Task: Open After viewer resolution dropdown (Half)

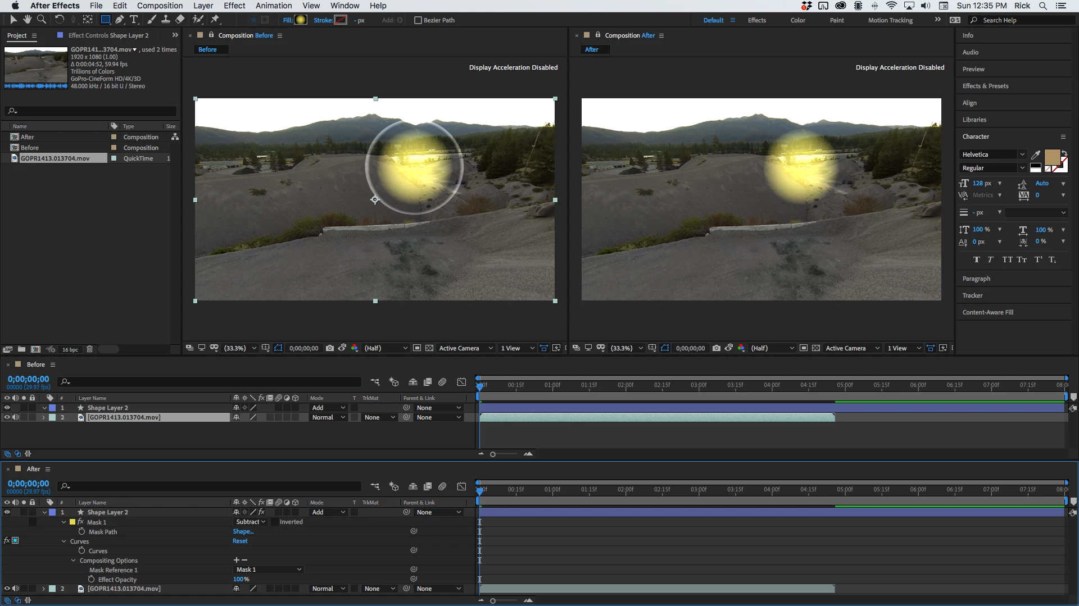Action: (773, 348)
